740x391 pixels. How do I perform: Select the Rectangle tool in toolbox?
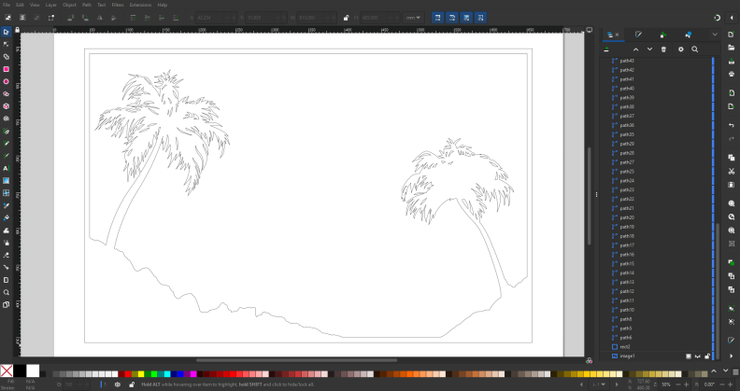point(6,69)
